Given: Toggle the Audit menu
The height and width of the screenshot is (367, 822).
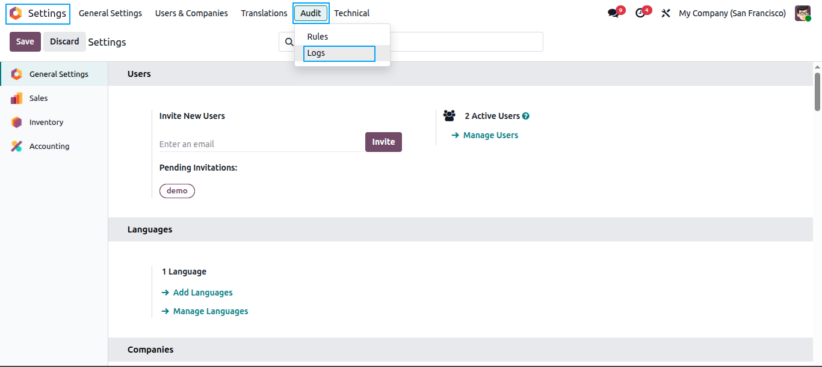Looking at the screenshot, I should 311,13.
